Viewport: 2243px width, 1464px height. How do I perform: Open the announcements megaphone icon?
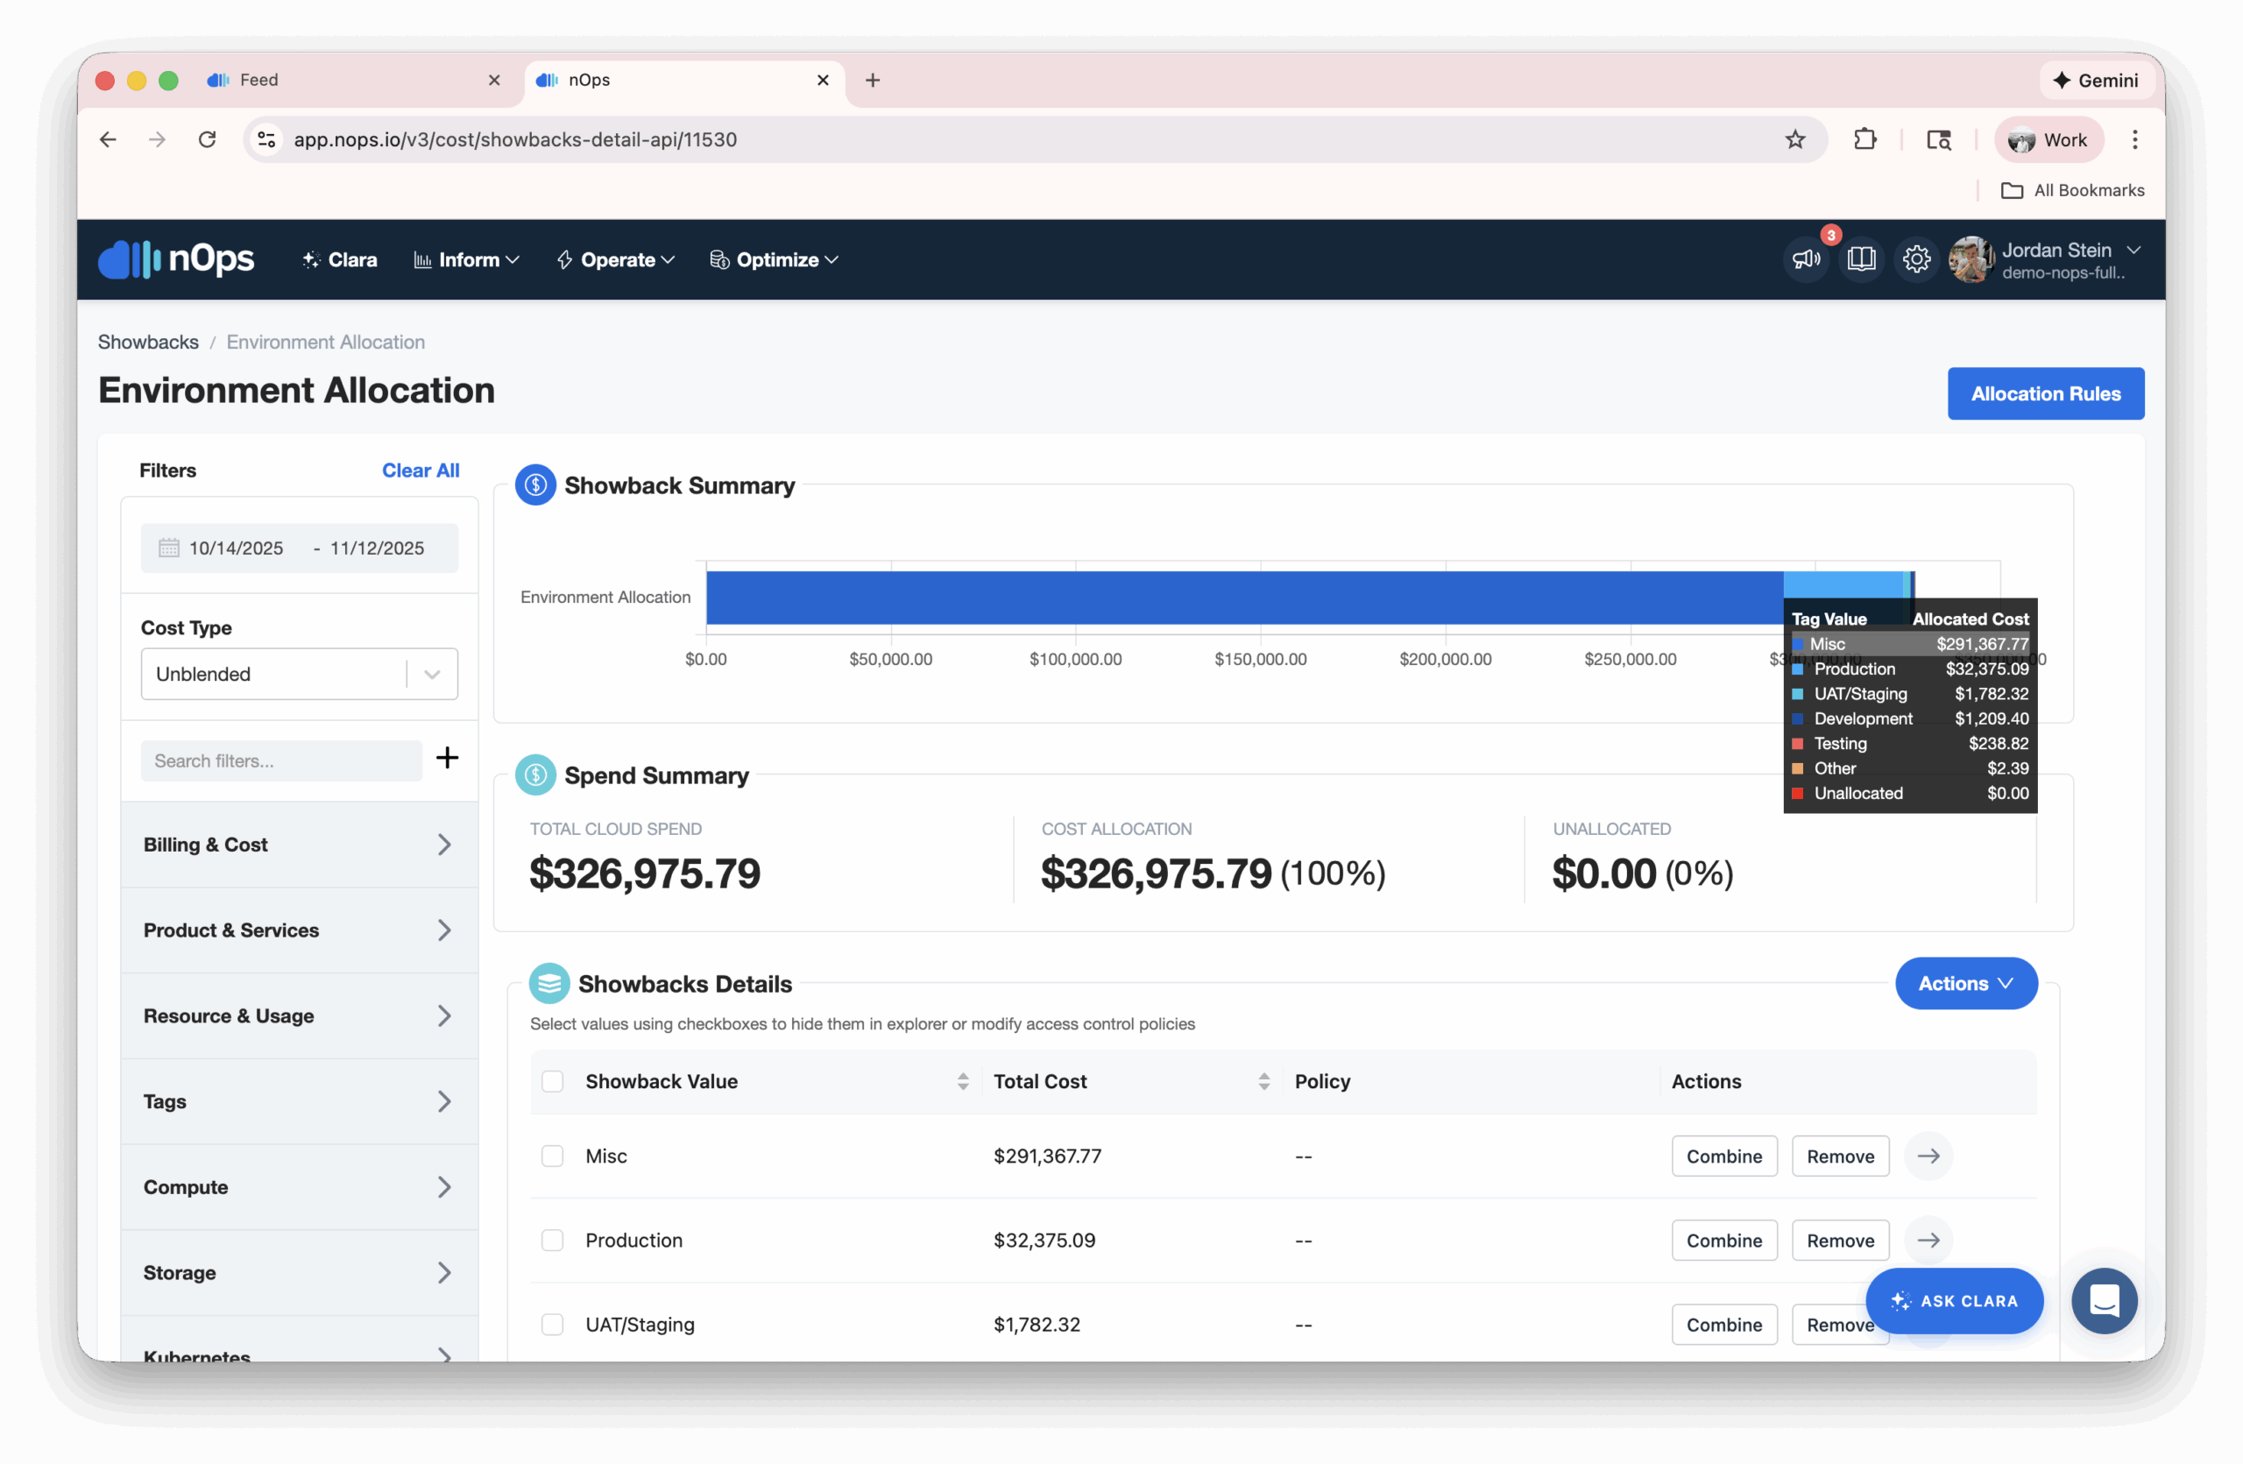[x=1805, y=259]
